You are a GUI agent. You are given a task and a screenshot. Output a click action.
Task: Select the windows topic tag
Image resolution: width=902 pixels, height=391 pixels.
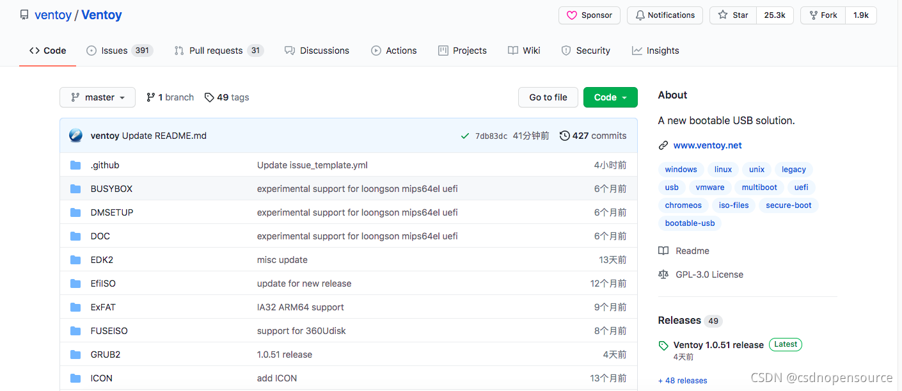coord(681,170)
